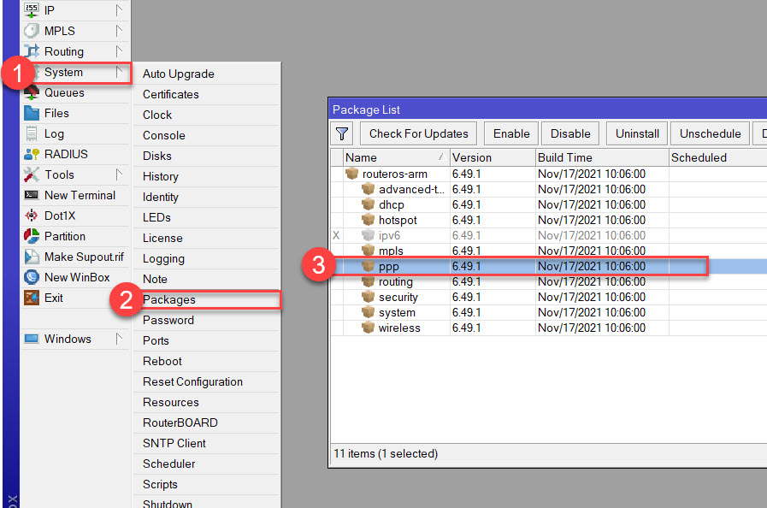Click the New WinBox icon
This screenshot has width=767, height=508.
(x=32, y=277)
